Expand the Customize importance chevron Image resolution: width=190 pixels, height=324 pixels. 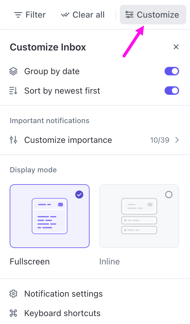tap(177, 140)
